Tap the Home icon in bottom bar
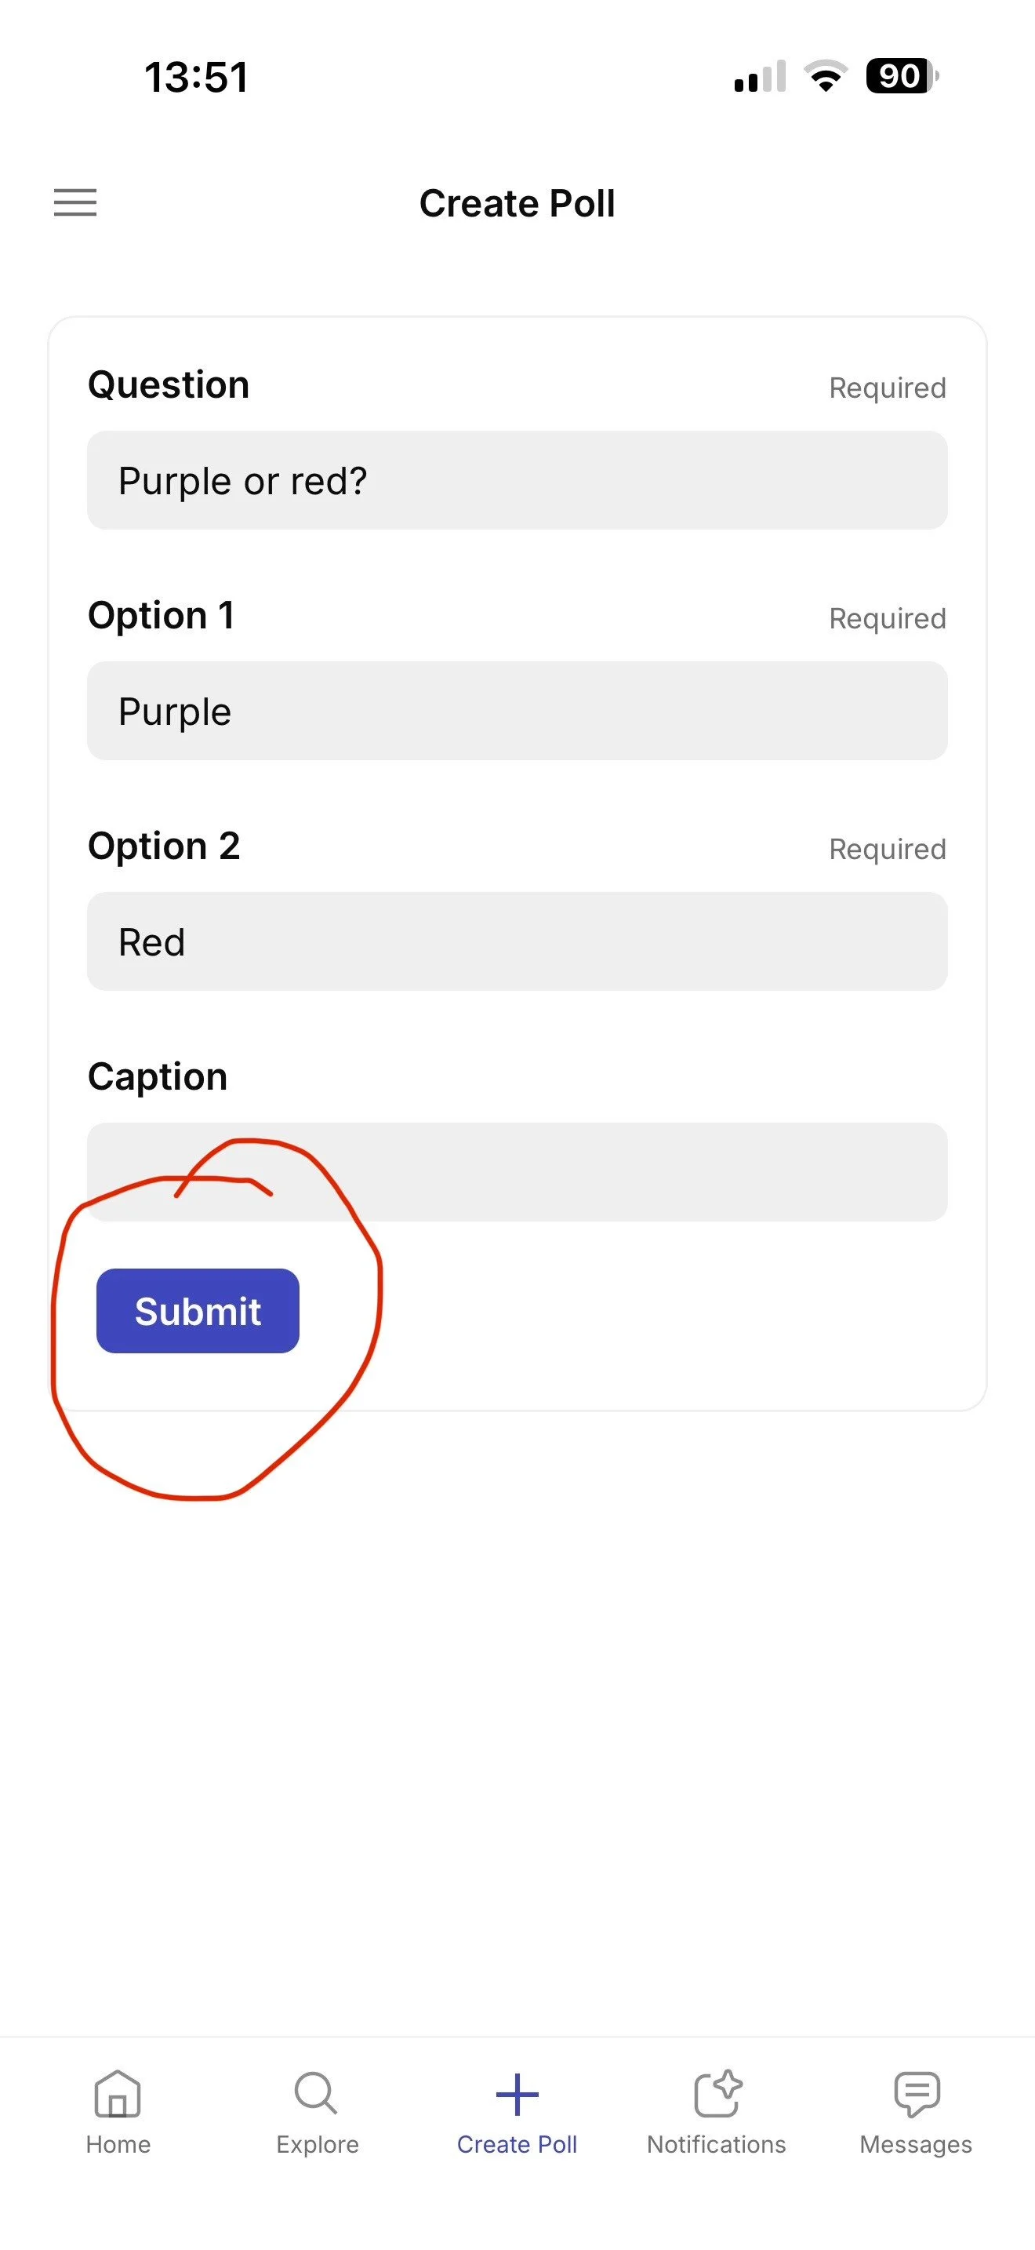Screen dimensions: 1035x2250 coord(118,2094)
